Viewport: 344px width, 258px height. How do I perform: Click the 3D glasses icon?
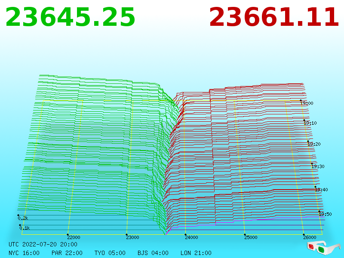tap(324, 248)
